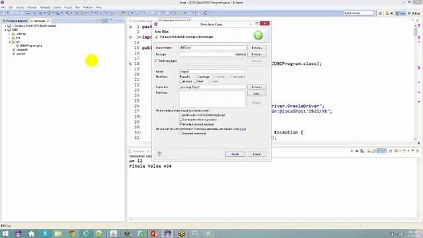Viewport: 423px width, 238px height.
Task: Open Internet Explorer from the taskbar
Action: (x=86, y=233)
